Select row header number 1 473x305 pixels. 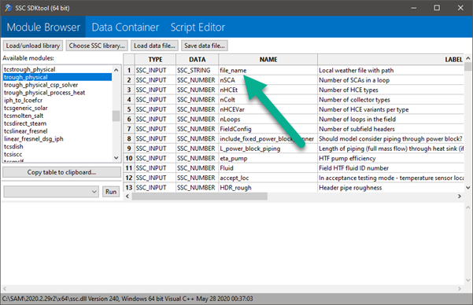[129, 70]
